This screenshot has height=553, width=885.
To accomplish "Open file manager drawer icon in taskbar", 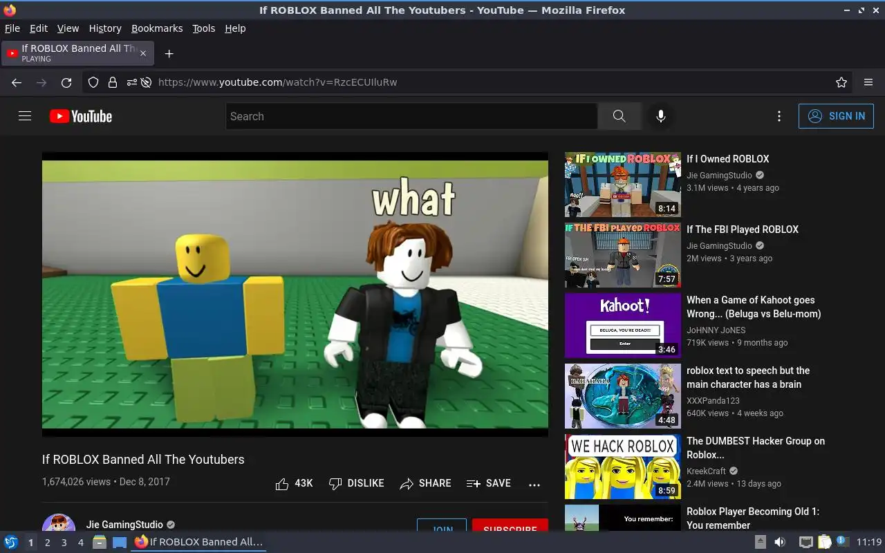I will click(x=100, y=542).
